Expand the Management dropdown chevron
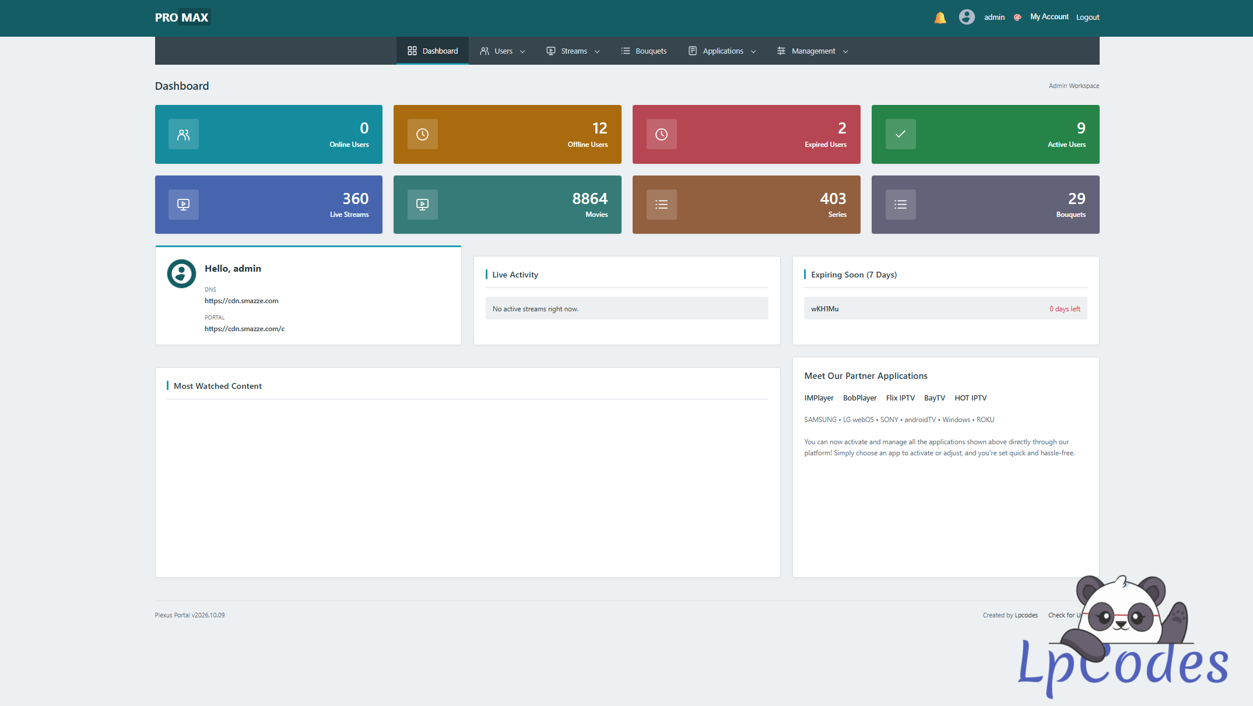The width and height of the screenshot is (1253, 706). [845, 51]
